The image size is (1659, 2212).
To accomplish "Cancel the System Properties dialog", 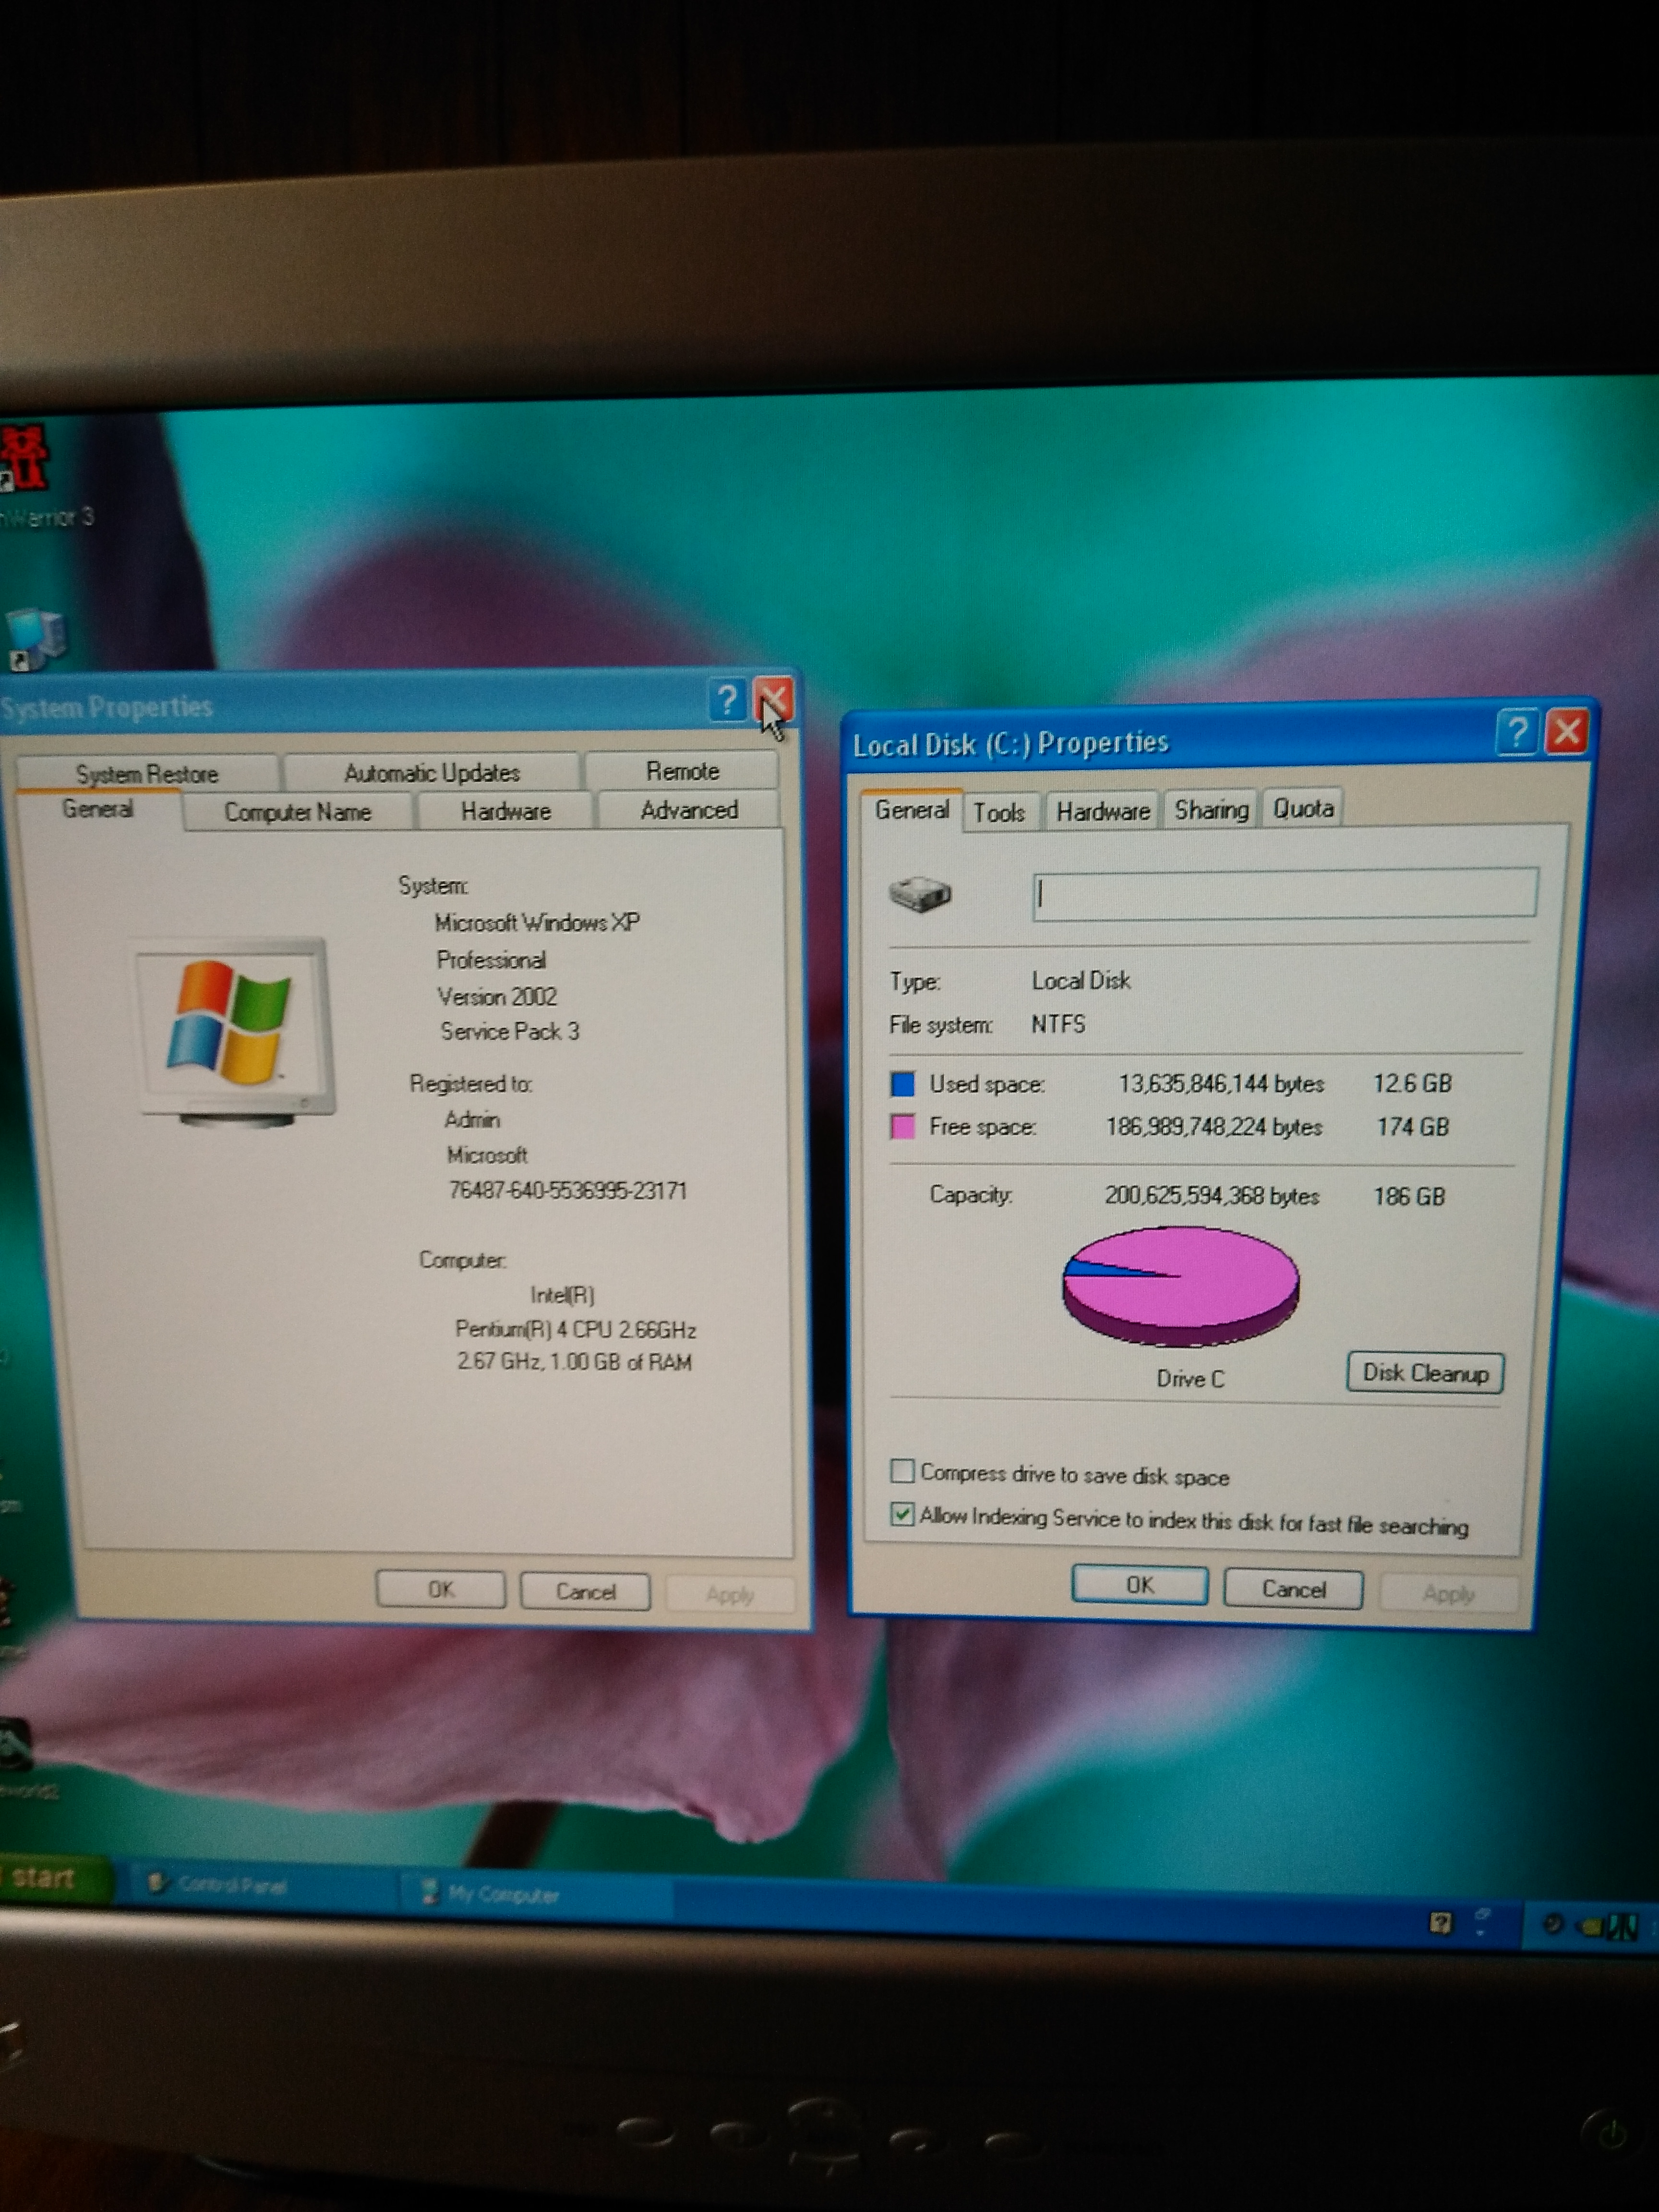I will point(585,1591).
